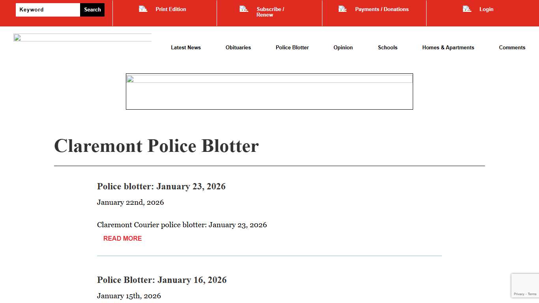
Task: Click the Subscribe / Renew icon
Action: pos(243,9)
